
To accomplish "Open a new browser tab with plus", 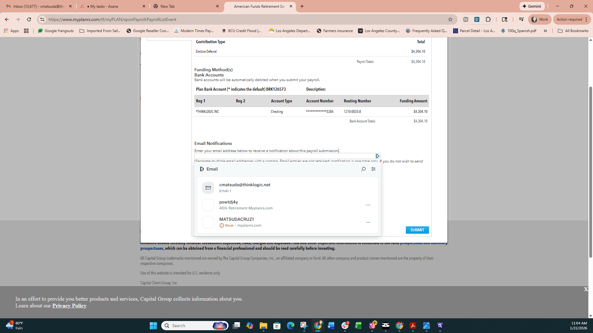I will 302,6.
